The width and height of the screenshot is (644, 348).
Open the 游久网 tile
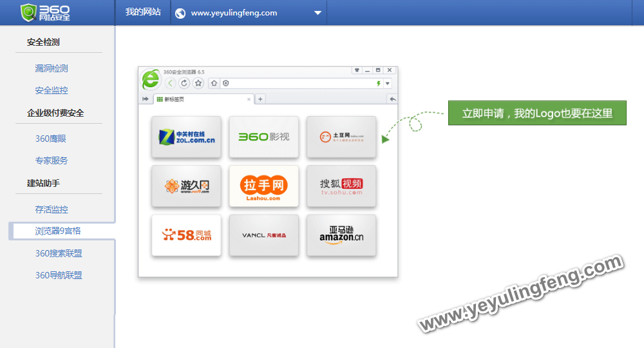pos(186,186)
